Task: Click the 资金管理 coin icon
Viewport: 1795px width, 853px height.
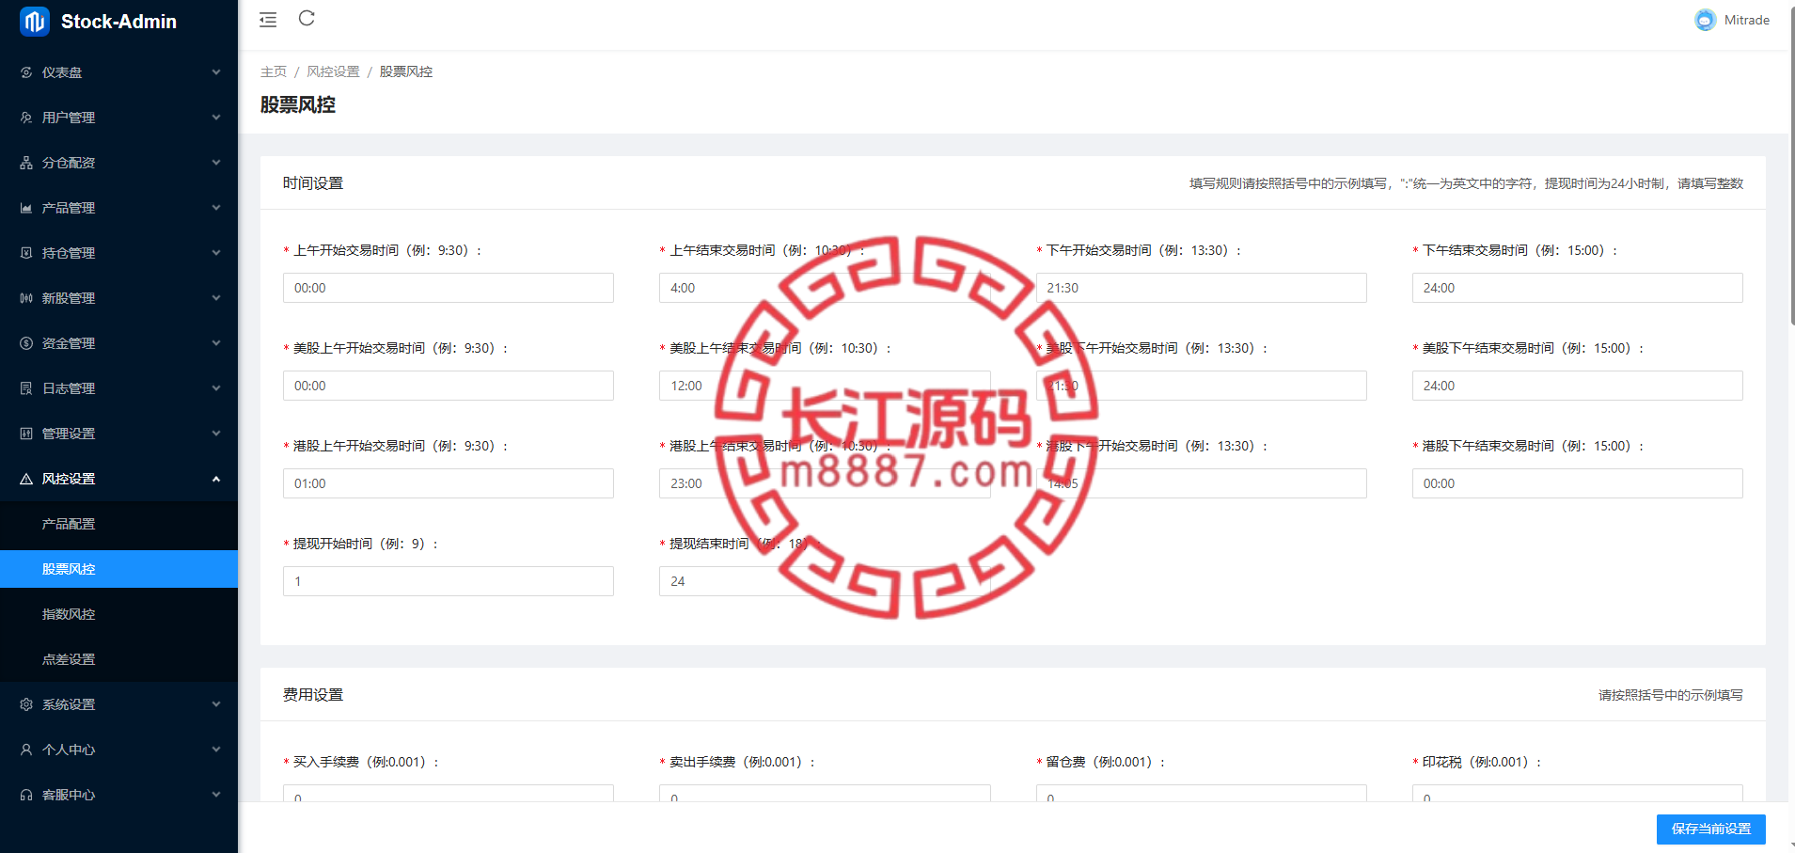Action: [26, 343]
